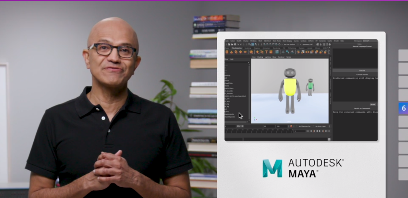Enable the Snap to curves magnet icon
408x198 pixels.
268,45
